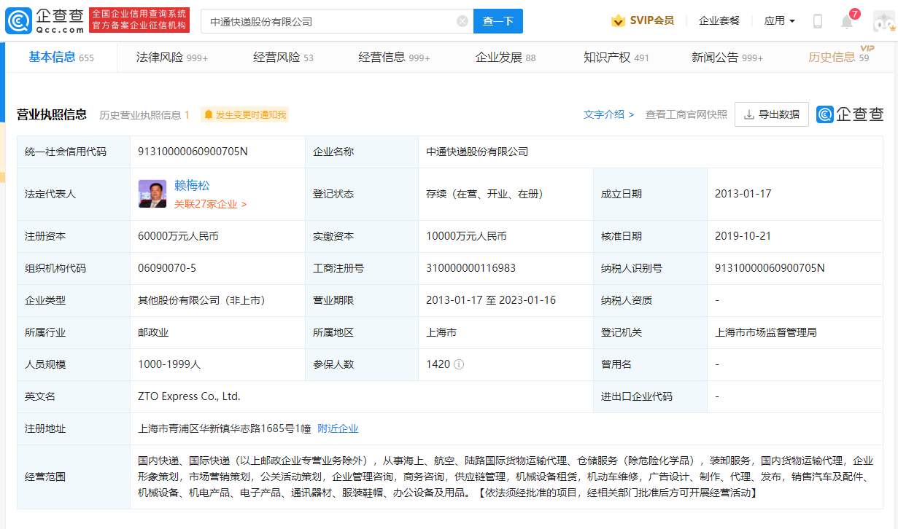This screenshot has height=529, width=898.
Task: Click the 查一下 search button
Action: coord(498,21)
